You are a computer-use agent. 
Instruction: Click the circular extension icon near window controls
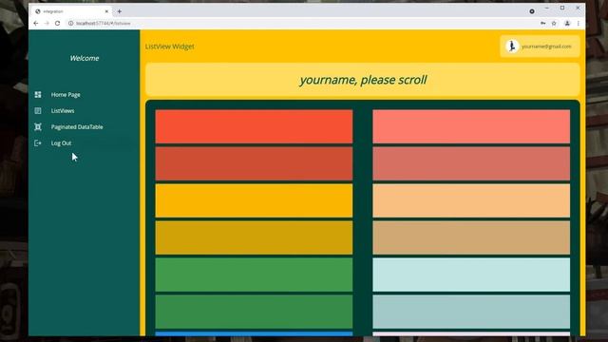pos(532,11)
